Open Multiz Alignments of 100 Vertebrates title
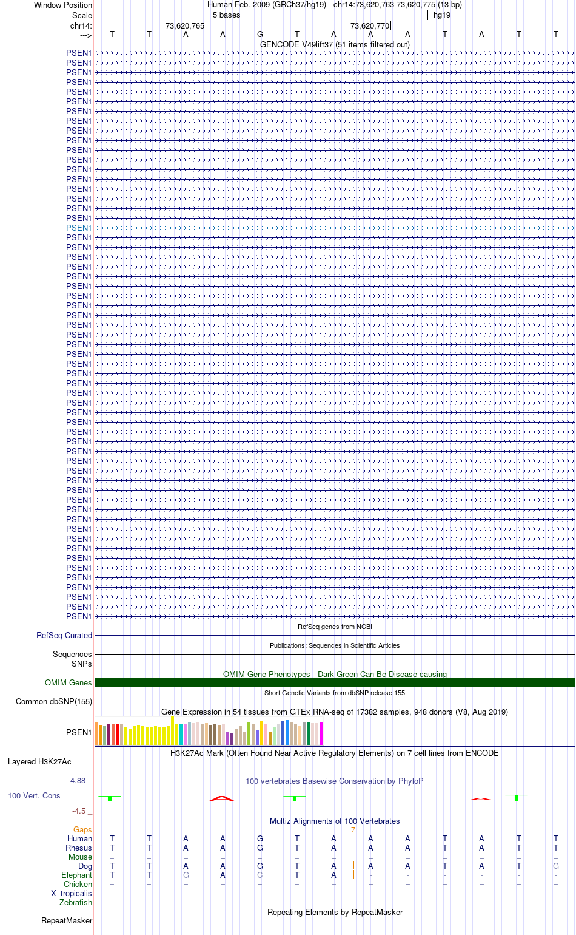The height and width of the screenshot is (935, 576). pos(335,821)
